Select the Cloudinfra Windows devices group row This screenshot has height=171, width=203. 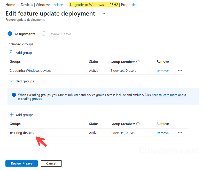(x=96, y=71)
